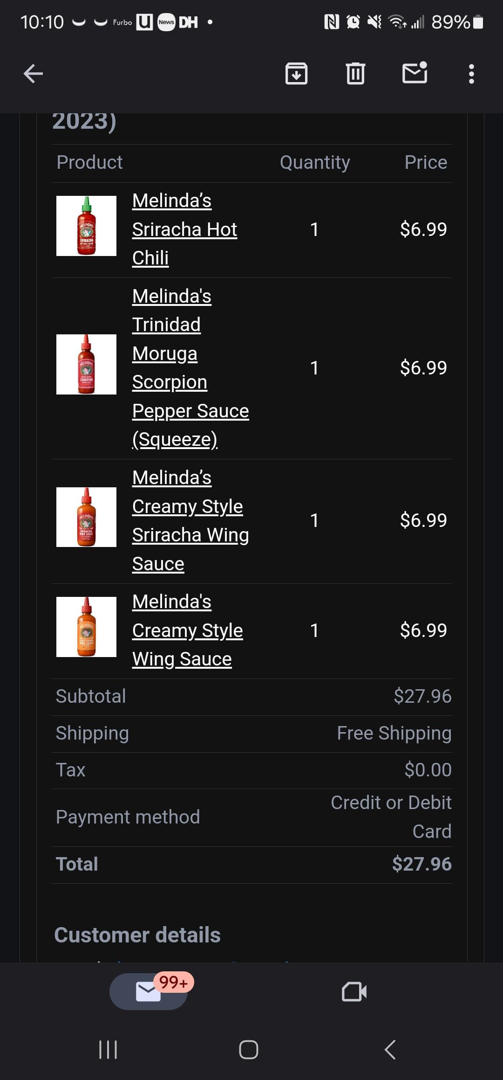
Task: Open Melinda's Creamy Style Wing Sauce link
Action: point(187,630)
